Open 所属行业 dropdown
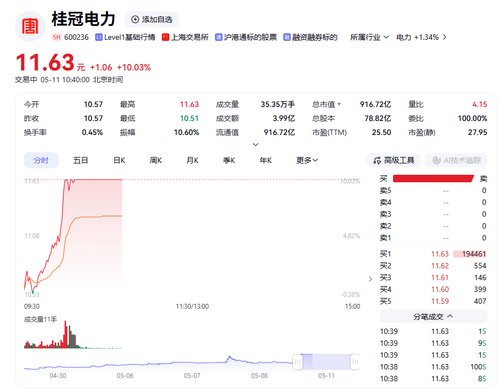The image size is (501, 392). point(369,38)
